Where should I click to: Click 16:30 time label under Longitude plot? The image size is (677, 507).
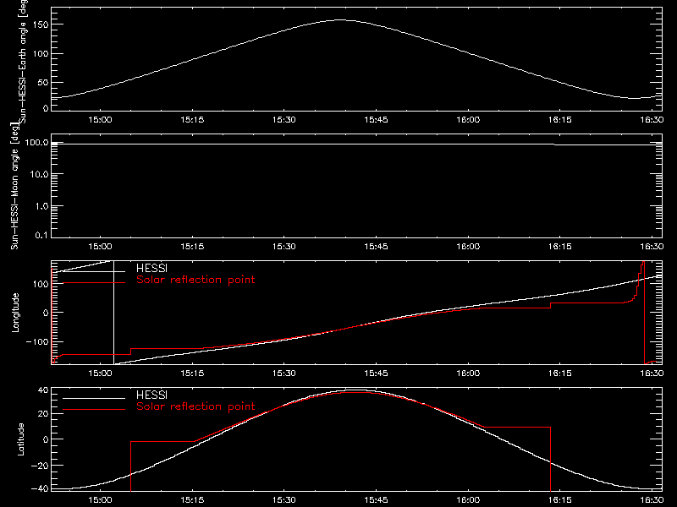(x=652, y=373)
